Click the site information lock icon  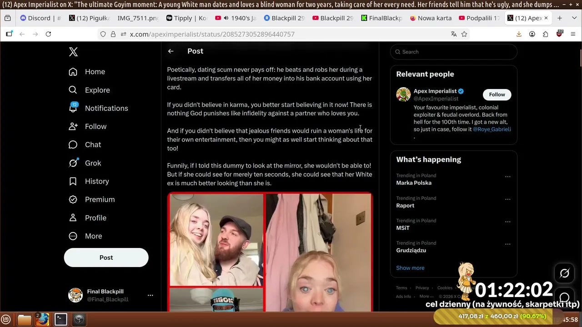click(113, 34)
